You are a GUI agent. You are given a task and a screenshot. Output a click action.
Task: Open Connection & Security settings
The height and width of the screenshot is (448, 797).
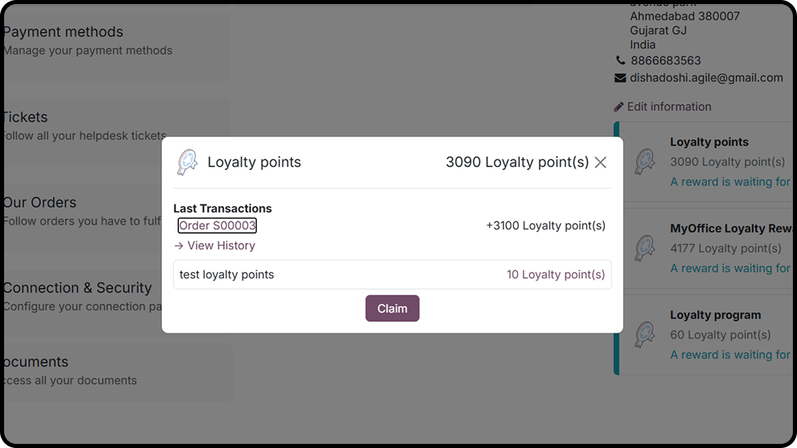[x=77, y=288]
